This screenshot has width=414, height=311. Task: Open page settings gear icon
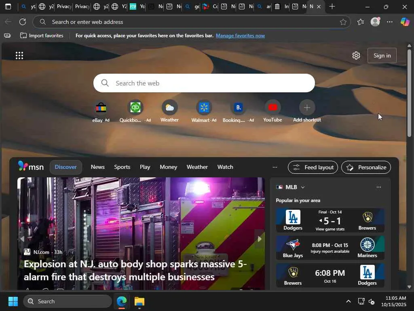356,55
